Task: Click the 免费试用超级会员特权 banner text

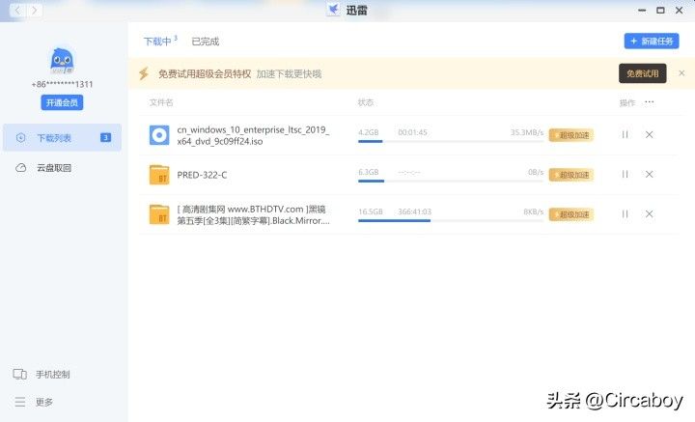Action: point(205,74)
